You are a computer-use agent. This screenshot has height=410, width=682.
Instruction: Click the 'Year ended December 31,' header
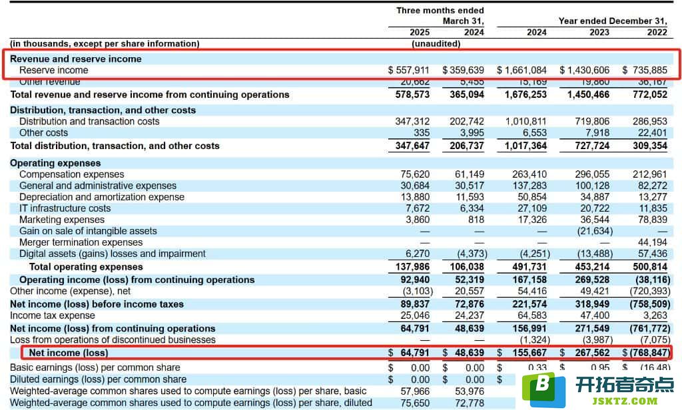[613, 21]
